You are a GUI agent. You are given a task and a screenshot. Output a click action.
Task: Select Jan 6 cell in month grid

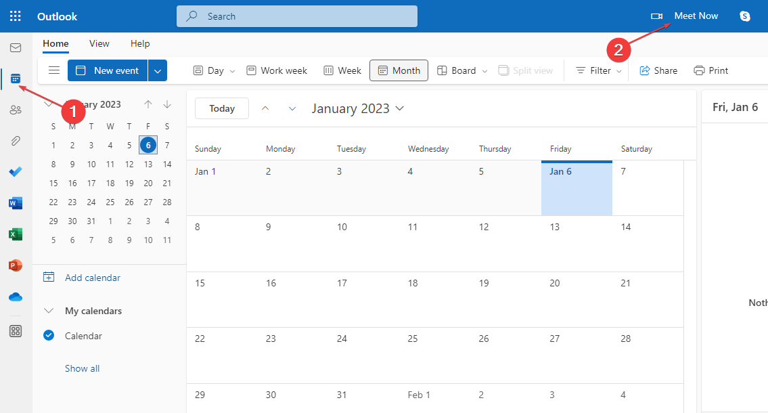coord(577,189)
